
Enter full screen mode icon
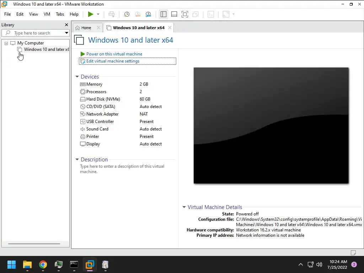[185, 14]
